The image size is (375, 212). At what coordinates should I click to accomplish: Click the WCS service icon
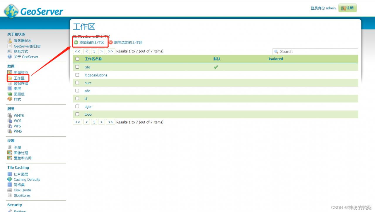tap(10, 121)
